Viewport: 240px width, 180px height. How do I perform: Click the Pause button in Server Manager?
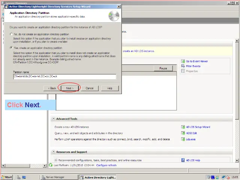(163, 68)
